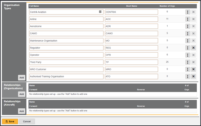
Task: Click the reorder arrow for Operator row
Action: click(x=188, y=55)
